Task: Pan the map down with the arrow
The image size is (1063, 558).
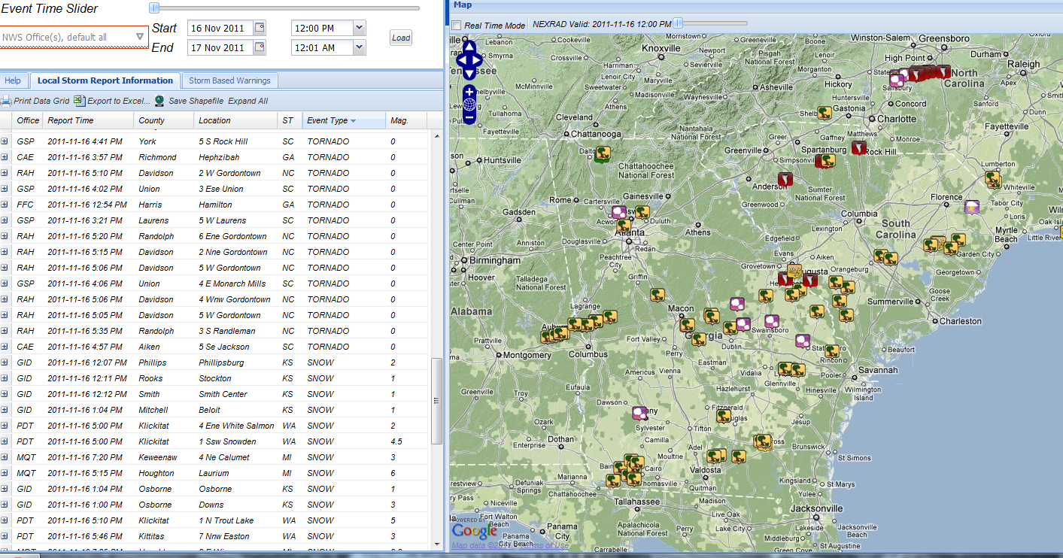Action: tap(469, 73)
